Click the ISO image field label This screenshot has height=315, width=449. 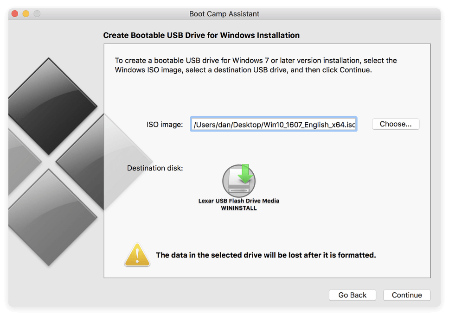(164, 124)
